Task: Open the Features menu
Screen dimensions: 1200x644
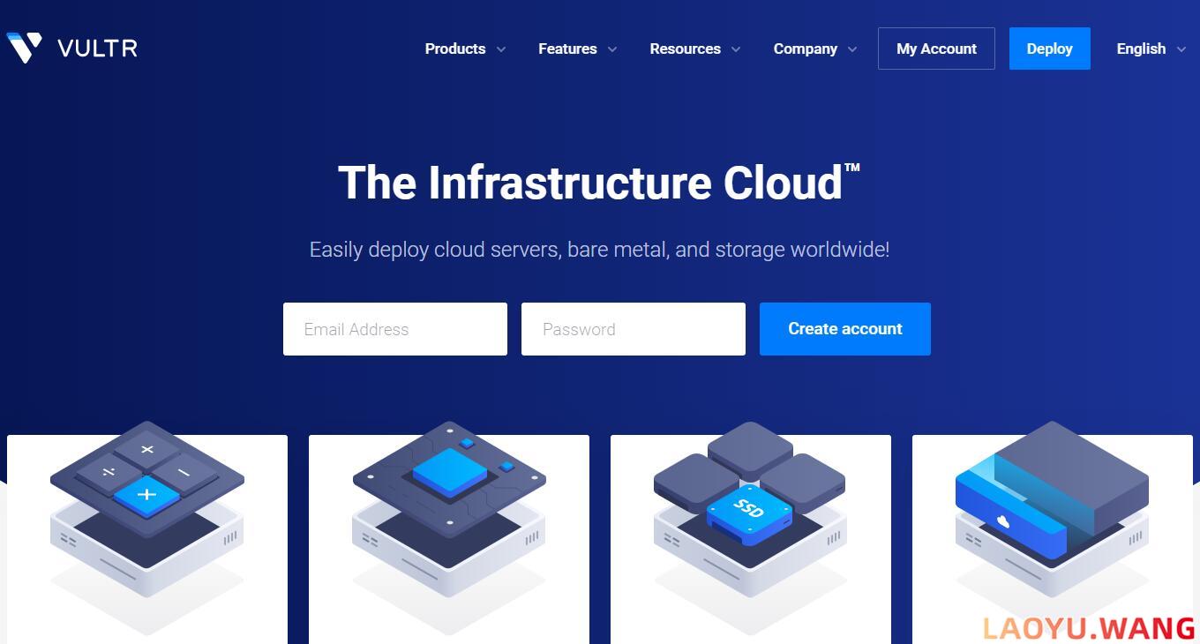Action: coord(567,49)
